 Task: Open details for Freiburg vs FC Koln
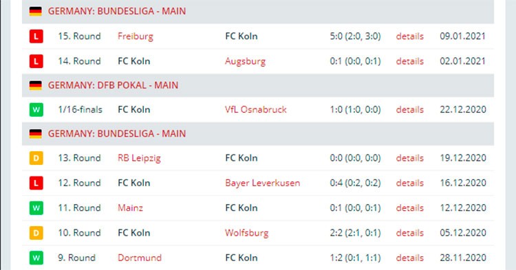click(410, 36)
